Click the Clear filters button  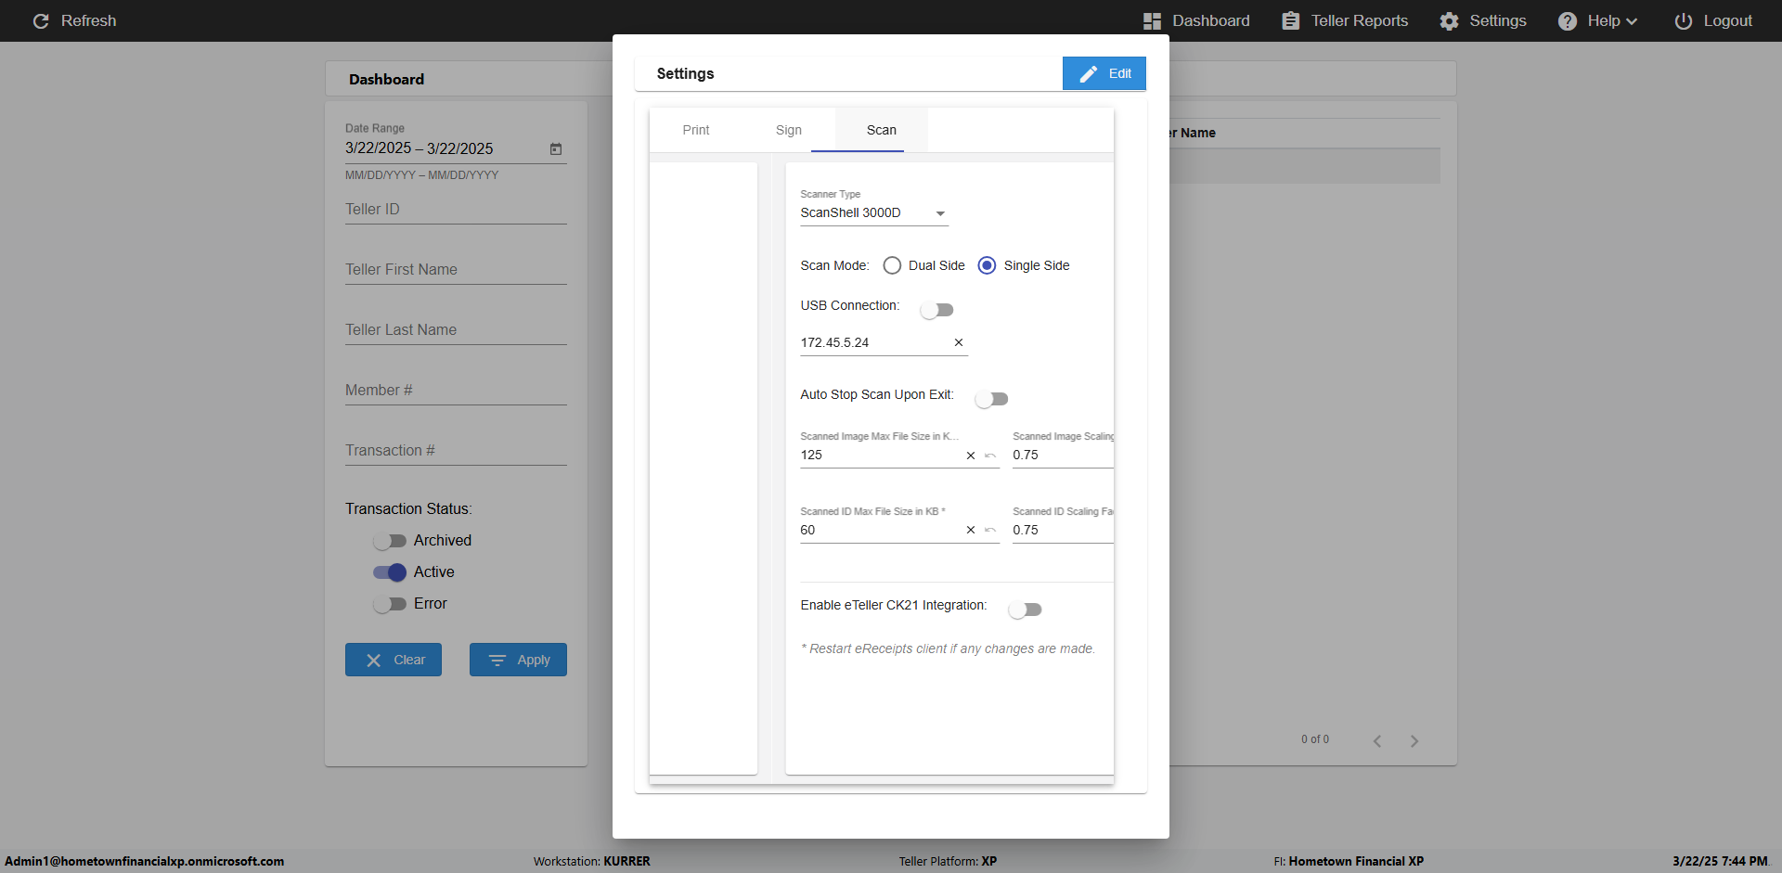coord(394,660)
